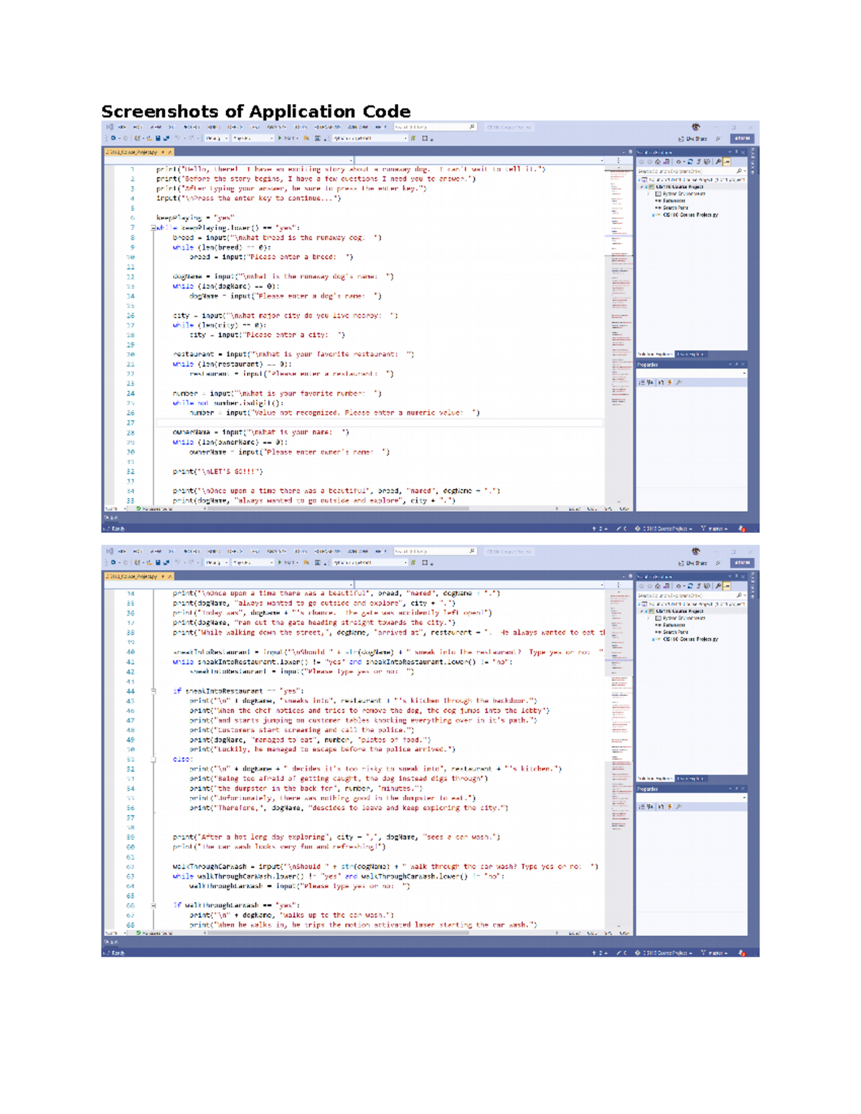Select the Course_Project.py editor tab in upper screenshot
This screenshot has width=861, height=1114.
pos(135,152)
